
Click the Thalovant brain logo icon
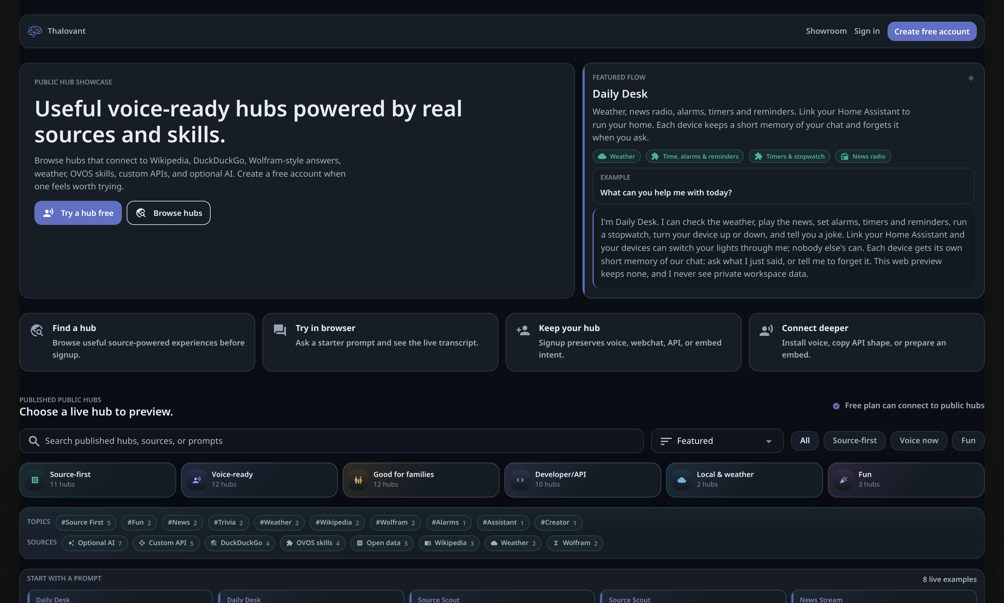(x=35, y=31)
